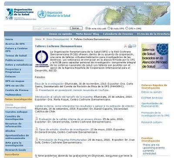
Task: Open the PDF export icon
Action: pos(126,46)
